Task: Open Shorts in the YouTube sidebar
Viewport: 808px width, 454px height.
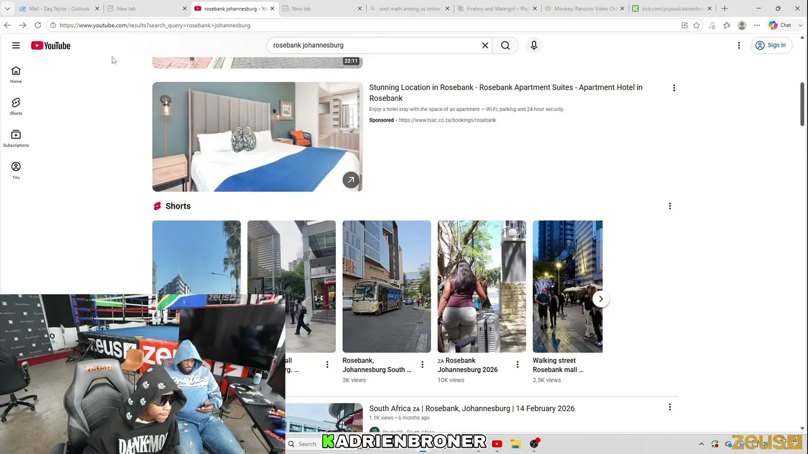Action: pyautogui.click(x=16, y=107)
